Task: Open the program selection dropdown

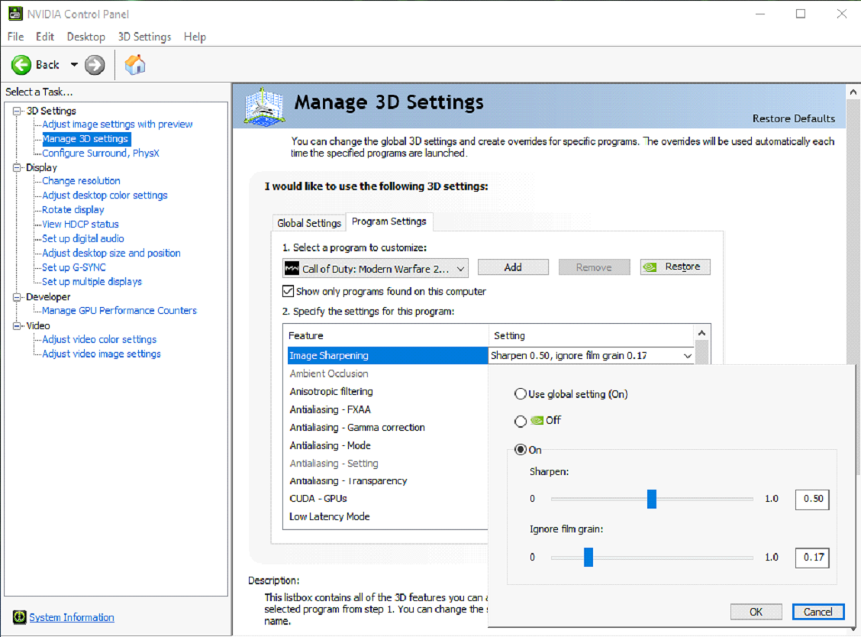Action: coord(460,269)
